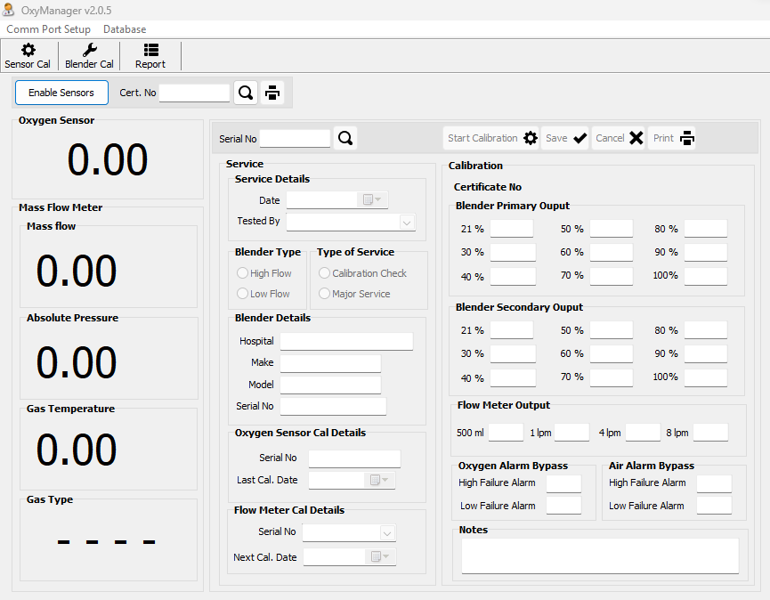Click Oxygen Alarm High Failure field
This screenshot has width=770, height=600.
pos(563,483)
